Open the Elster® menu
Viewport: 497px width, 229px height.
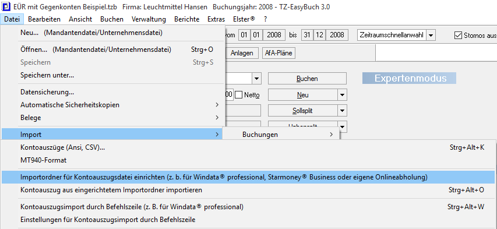[x=244, y=19]
